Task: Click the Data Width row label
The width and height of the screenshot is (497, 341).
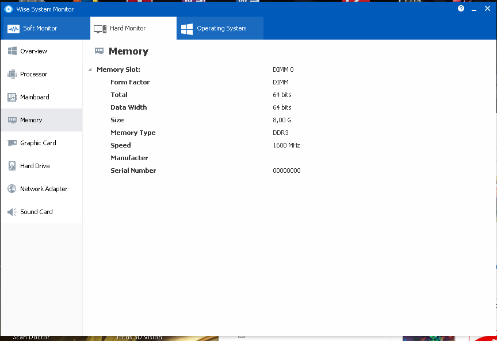Action: 129,107
